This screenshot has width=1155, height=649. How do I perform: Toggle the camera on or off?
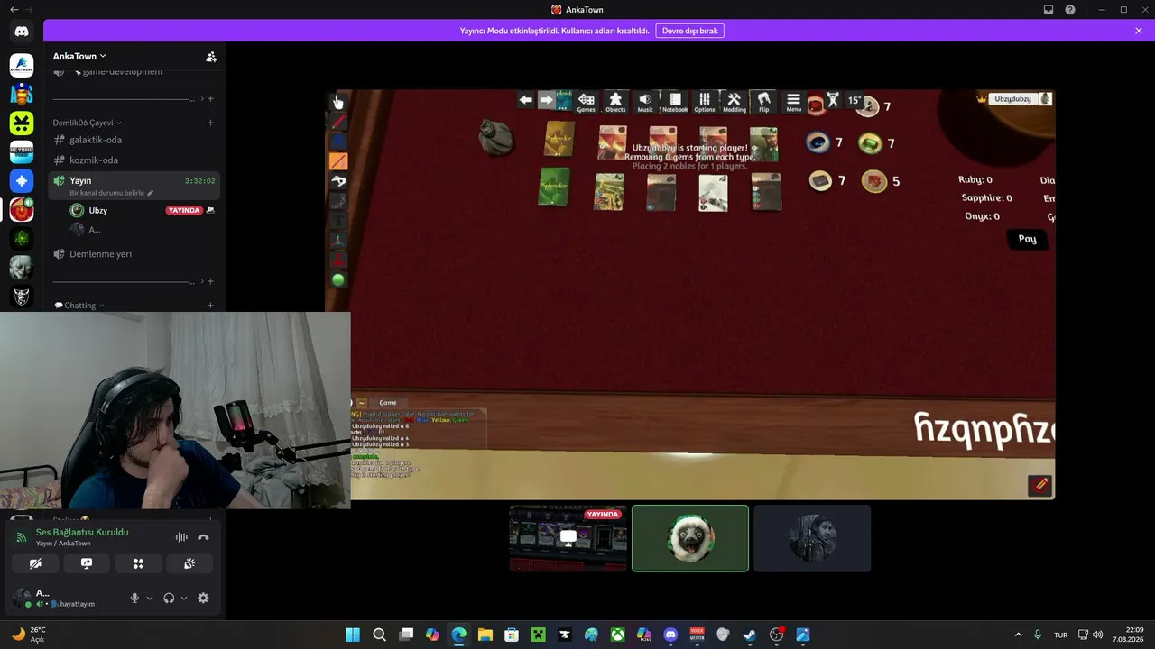click(35, 563)
